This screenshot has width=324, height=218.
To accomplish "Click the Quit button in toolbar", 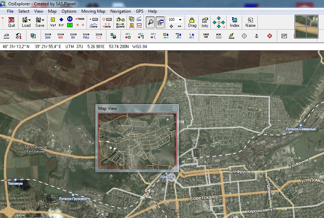I will point(12,22).
